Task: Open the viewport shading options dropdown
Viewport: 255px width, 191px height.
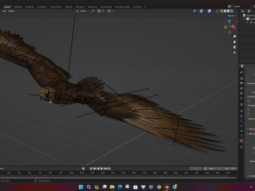Action: [x=235, y=11]
